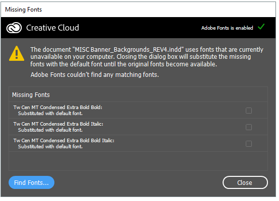Click the green Adobe Fonts checkmark
This screenshot has height=201, width=279.
tap(261, 27)
